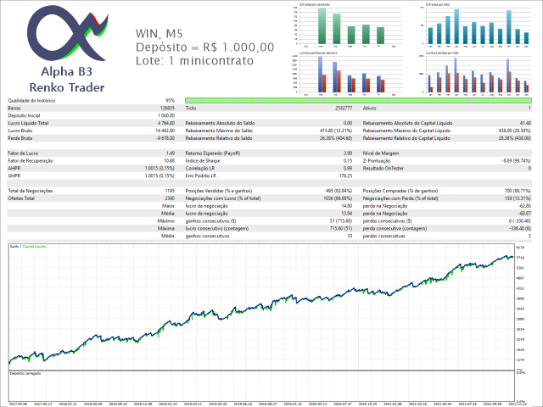Select the "WIN, M5" heading
543x407 pixels.
[159, 34]
